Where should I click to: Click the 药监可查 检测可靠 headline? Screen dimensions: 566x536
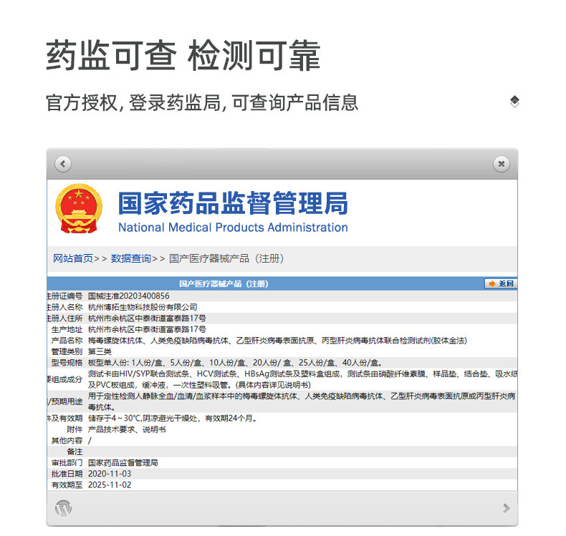183,56
